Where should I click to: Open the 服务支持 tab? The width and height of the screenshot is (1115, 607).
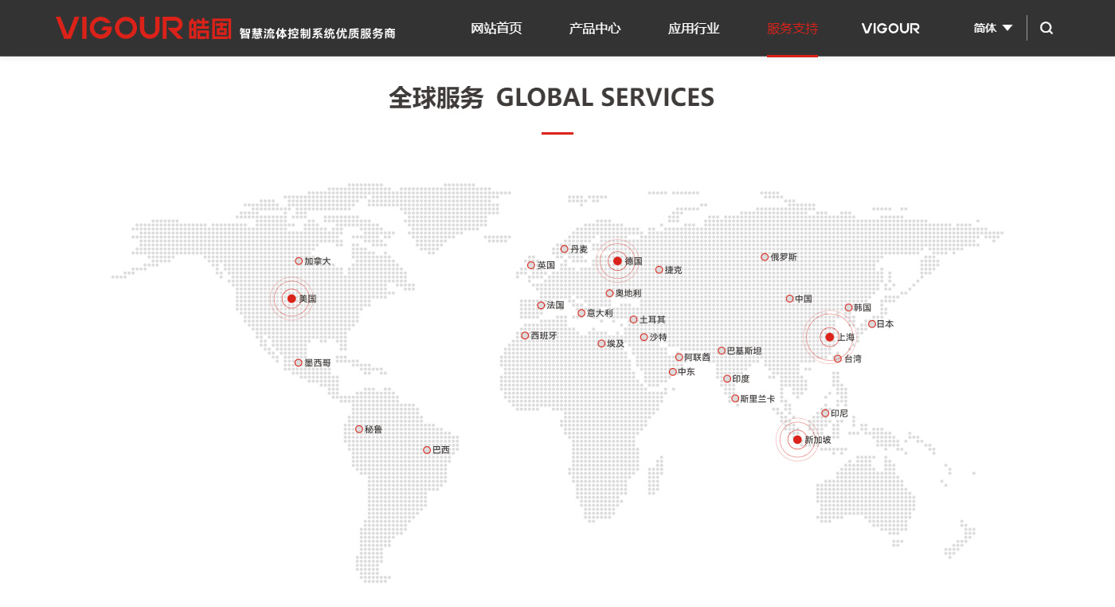(792, 29)
